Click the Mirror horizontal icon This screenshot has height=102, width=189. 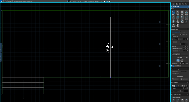click(182, 100)
